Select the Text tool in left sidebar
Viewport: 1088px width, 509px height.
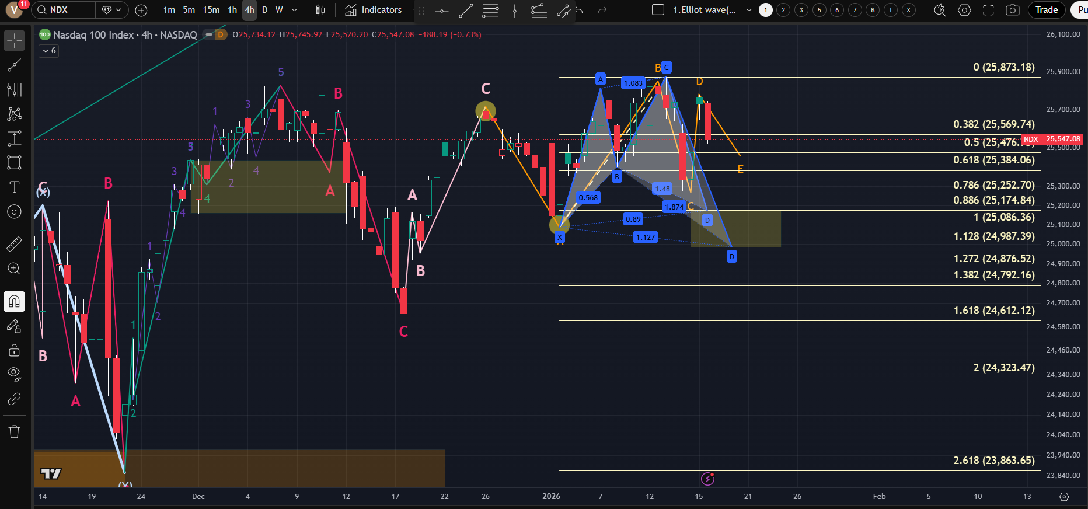(14, 187)
